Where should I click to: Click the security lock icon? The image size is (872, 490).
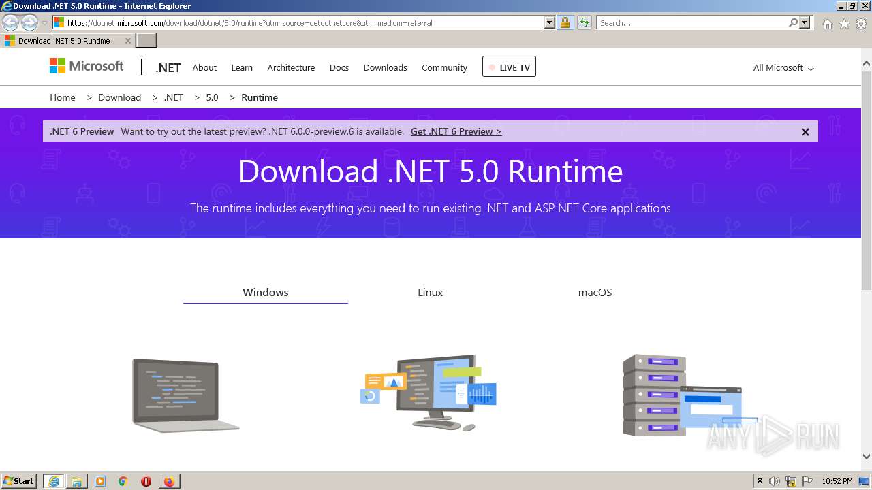[x=565, y=22]
